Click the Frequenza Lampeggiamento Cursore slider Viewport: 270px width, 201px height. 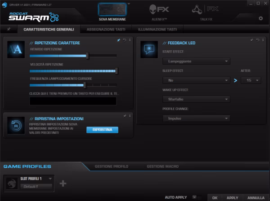[x=73, y=85]
